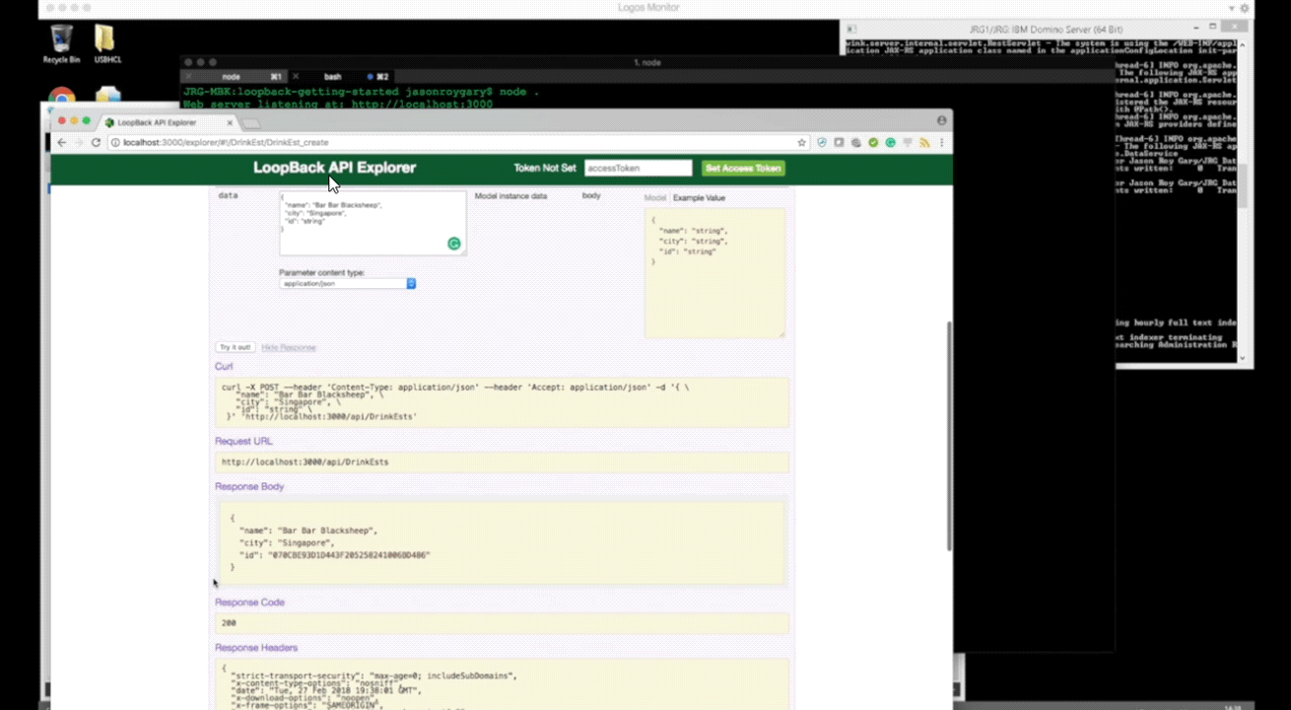
Task: Close the bash terminal tab
Action: pyautogui.click(x=295, y=76)
